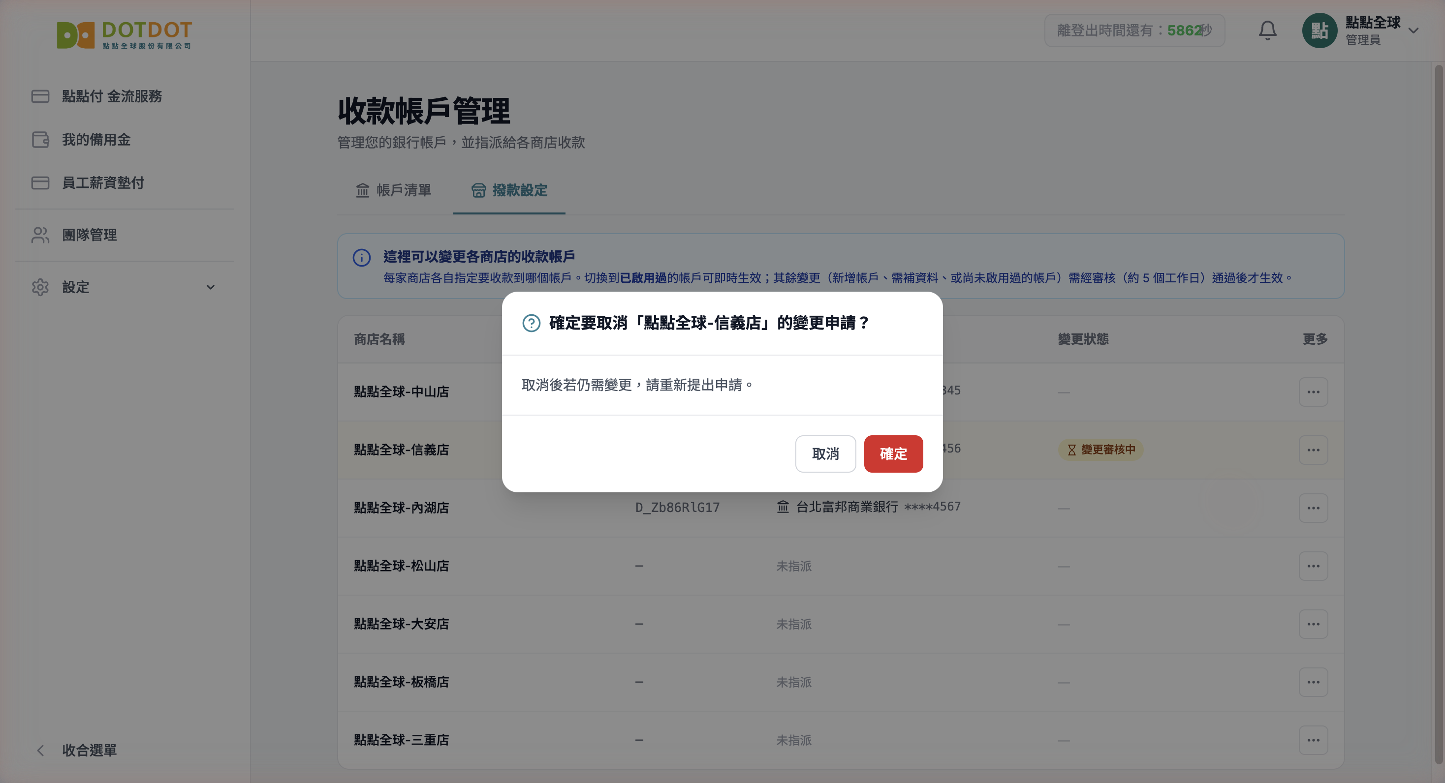Click 未指派 in 點點全球-大安店 row
The height and width of the screenshot is (783, 1445).
tap(794, 624)
